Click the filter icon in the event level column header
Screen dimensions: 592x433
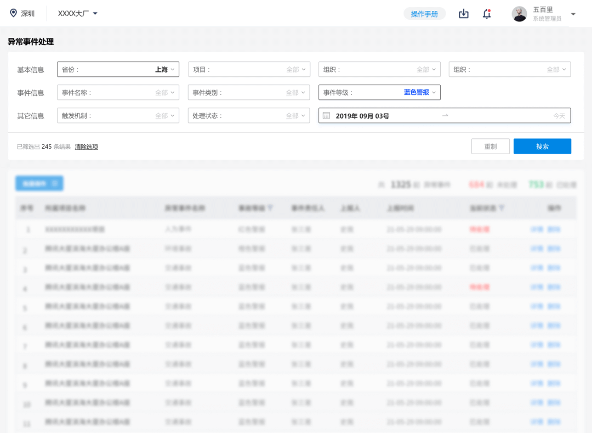pyautogui.click(x=270, y=208)
